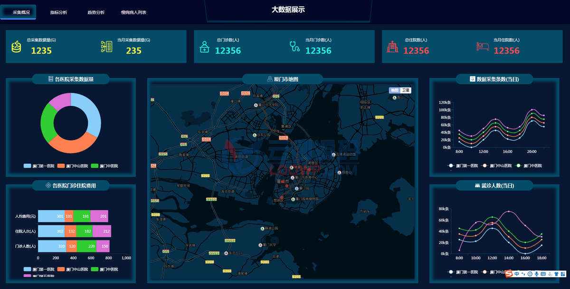
Task: Click the diamond icon in 各医院门诊住院费用 title
Action: tap(48, 186)
